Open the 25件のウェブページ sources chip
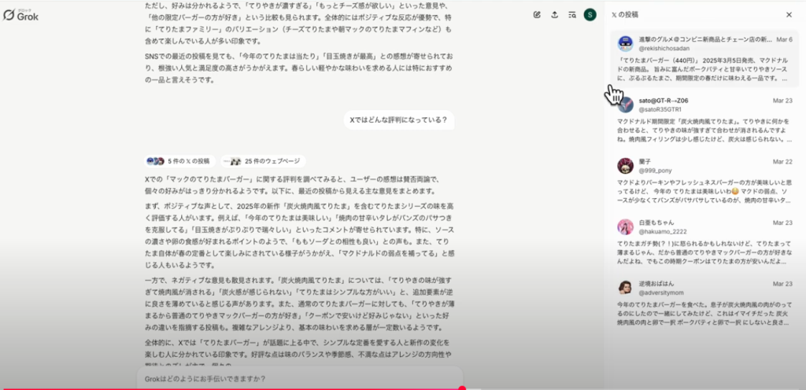This screenshot has height=390, width=806. click(264, 161)
